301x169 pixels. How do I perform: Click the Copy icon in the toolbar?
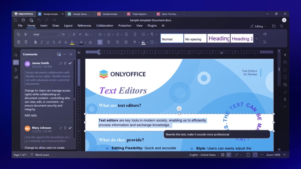pyautogui.click(x=18, y=34)
